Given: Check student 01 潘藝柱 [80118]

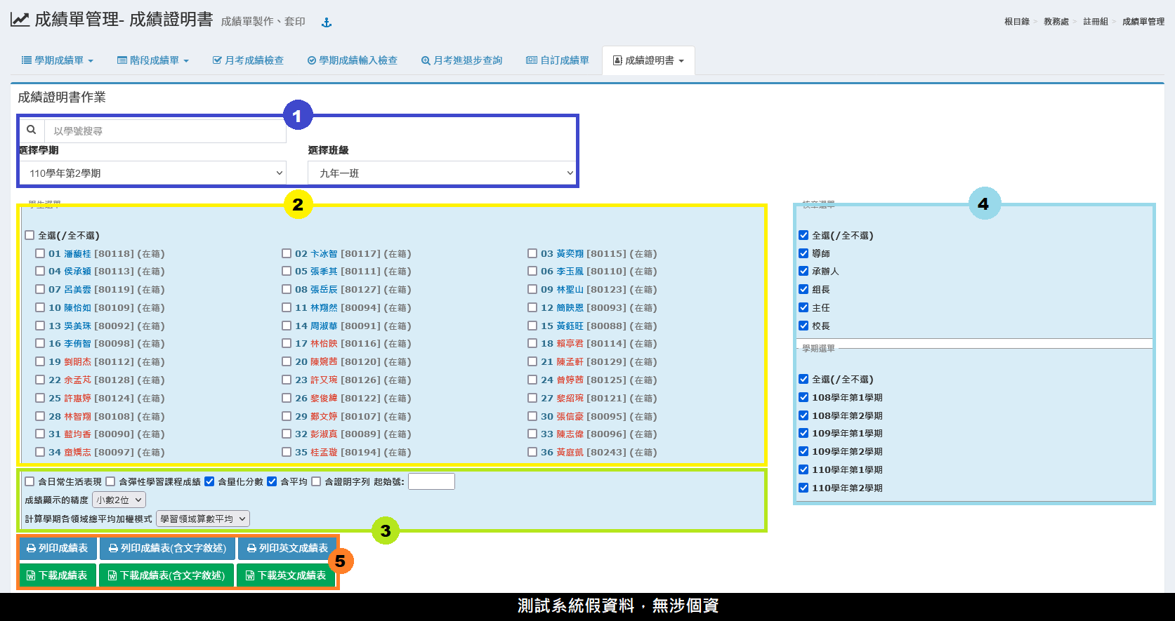Looking at the screenshot, I should pos(40,253).
